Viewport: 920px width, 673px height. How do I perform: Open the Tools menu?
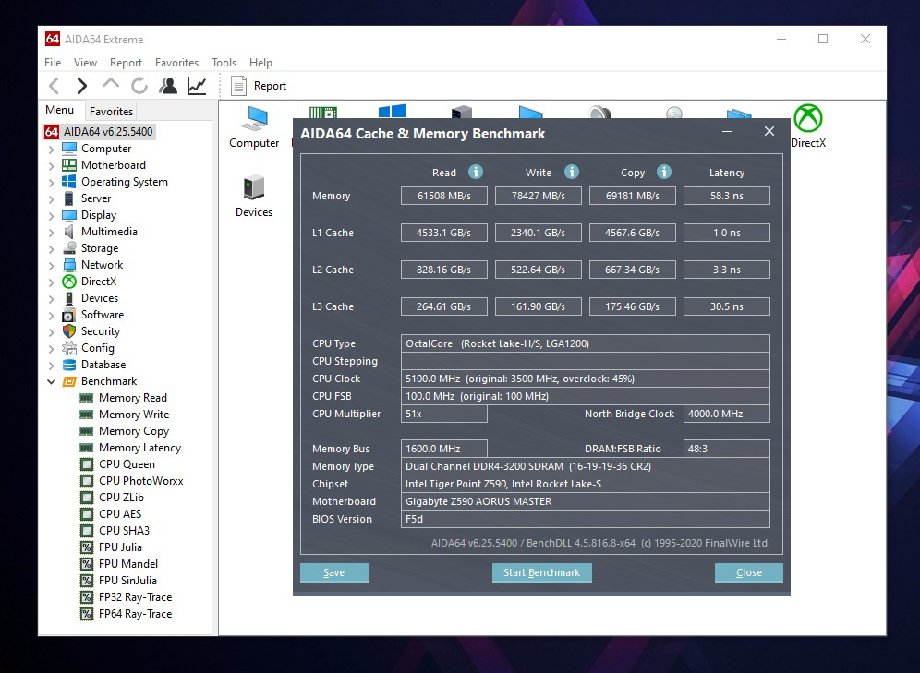click(x=224, y=62)
